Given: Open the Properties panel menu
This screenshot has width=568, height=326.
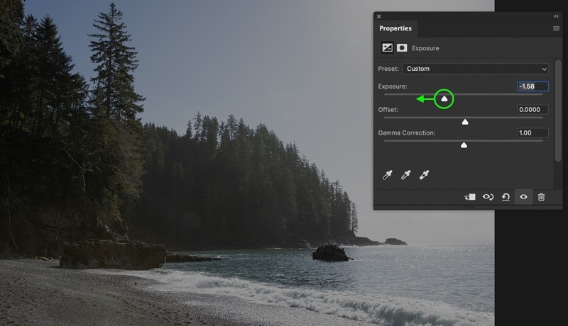Looking at the screenshot, I should tap(556, 28).
